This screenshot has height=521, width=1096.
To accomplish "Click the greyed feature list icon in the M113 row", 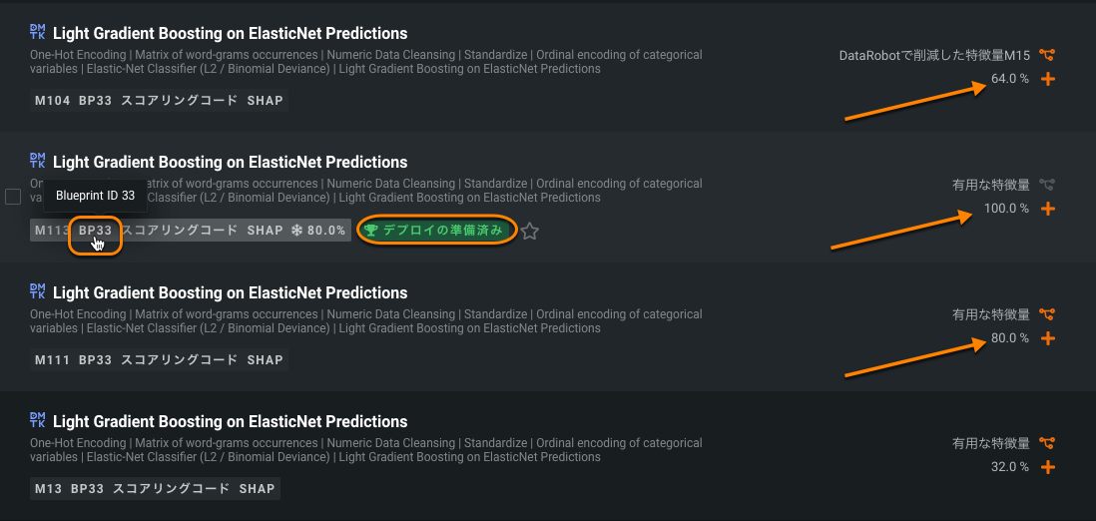I will click(x=1047, y=185).
